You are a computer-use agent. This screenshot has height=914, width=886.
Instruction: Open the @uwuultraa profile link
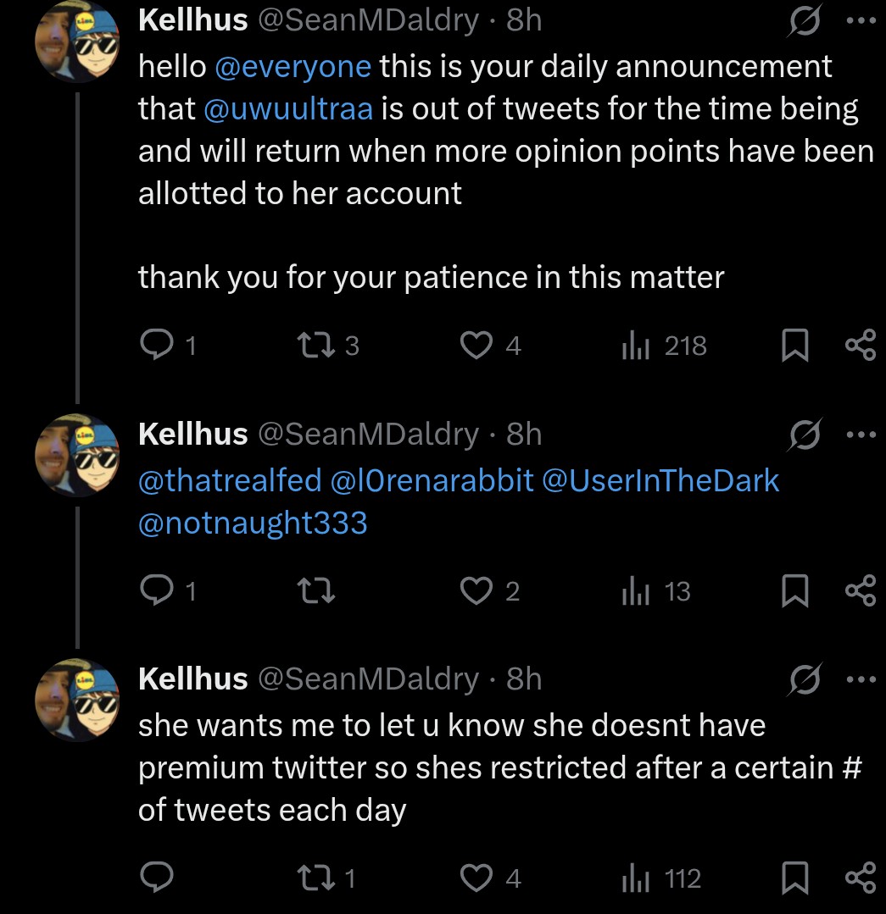coord(288,108)
